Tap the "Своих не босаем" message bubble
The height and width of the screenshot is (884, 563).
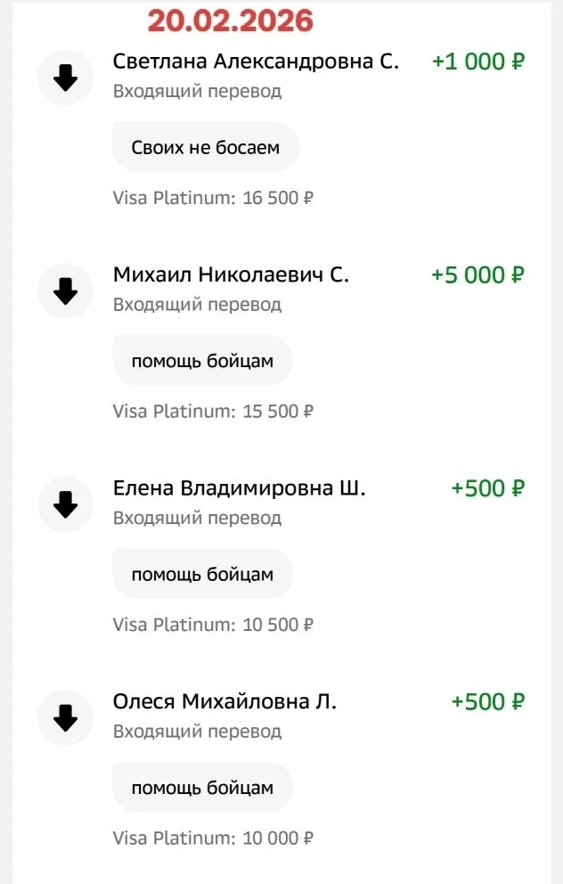click(205, 147)
